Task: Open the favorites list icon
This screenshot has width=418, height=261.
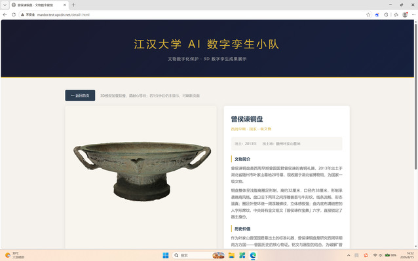Action: 396,14
